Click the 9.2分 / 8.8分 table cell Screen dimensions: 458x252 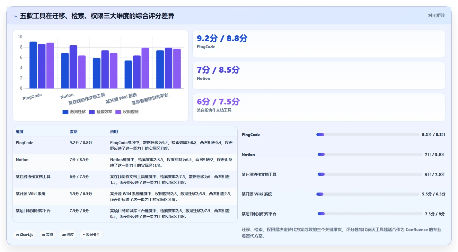click(81, 143)
